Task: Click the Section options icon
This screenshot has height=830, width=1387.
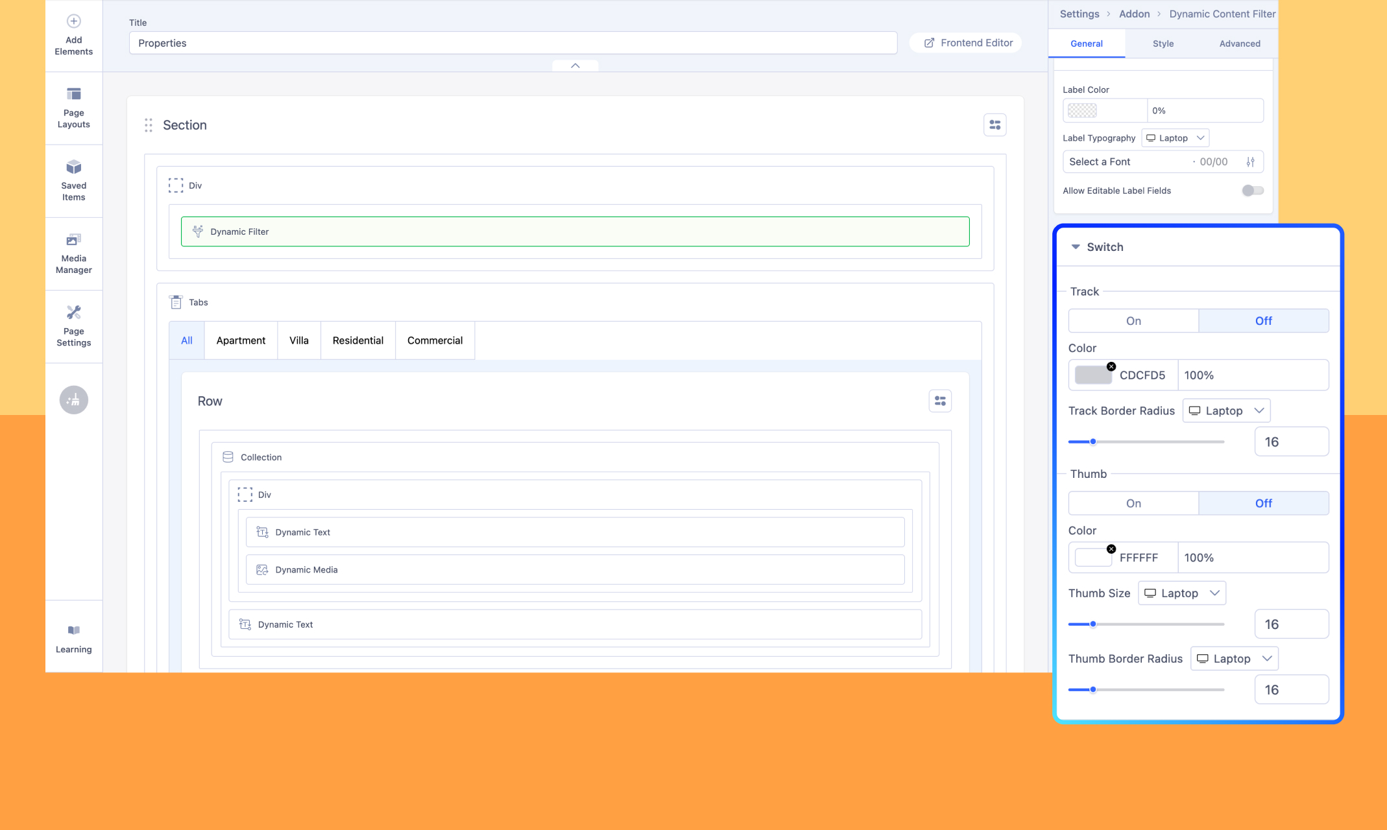Action: click(995, 124)
